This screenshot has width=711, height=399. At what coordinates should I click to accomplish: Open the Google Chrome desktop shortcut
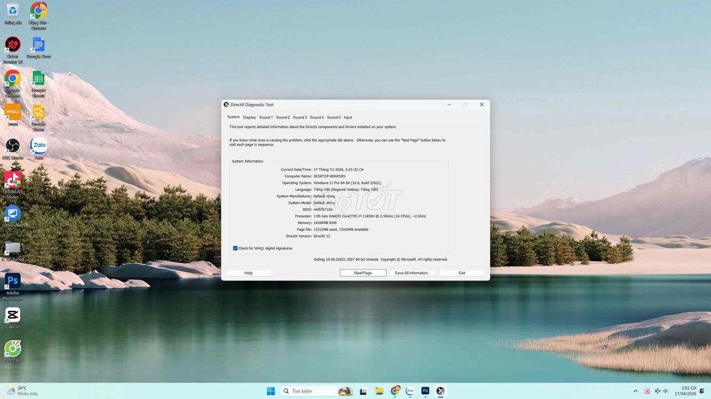(12, 83)
